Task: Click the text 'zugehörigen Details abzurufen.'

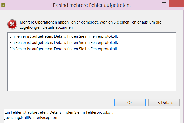Action: pyautogui.click(x=46, y=27)
